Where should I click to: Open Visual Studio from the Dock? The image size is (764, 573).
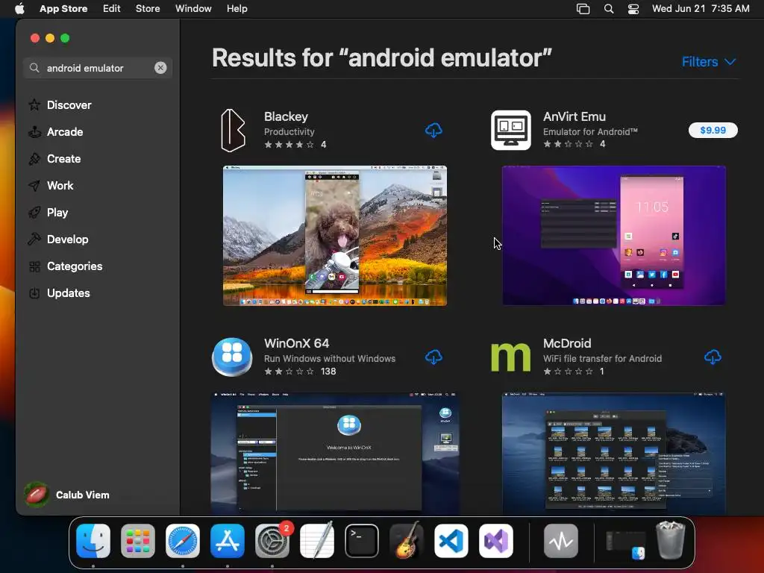pos(496,541)
